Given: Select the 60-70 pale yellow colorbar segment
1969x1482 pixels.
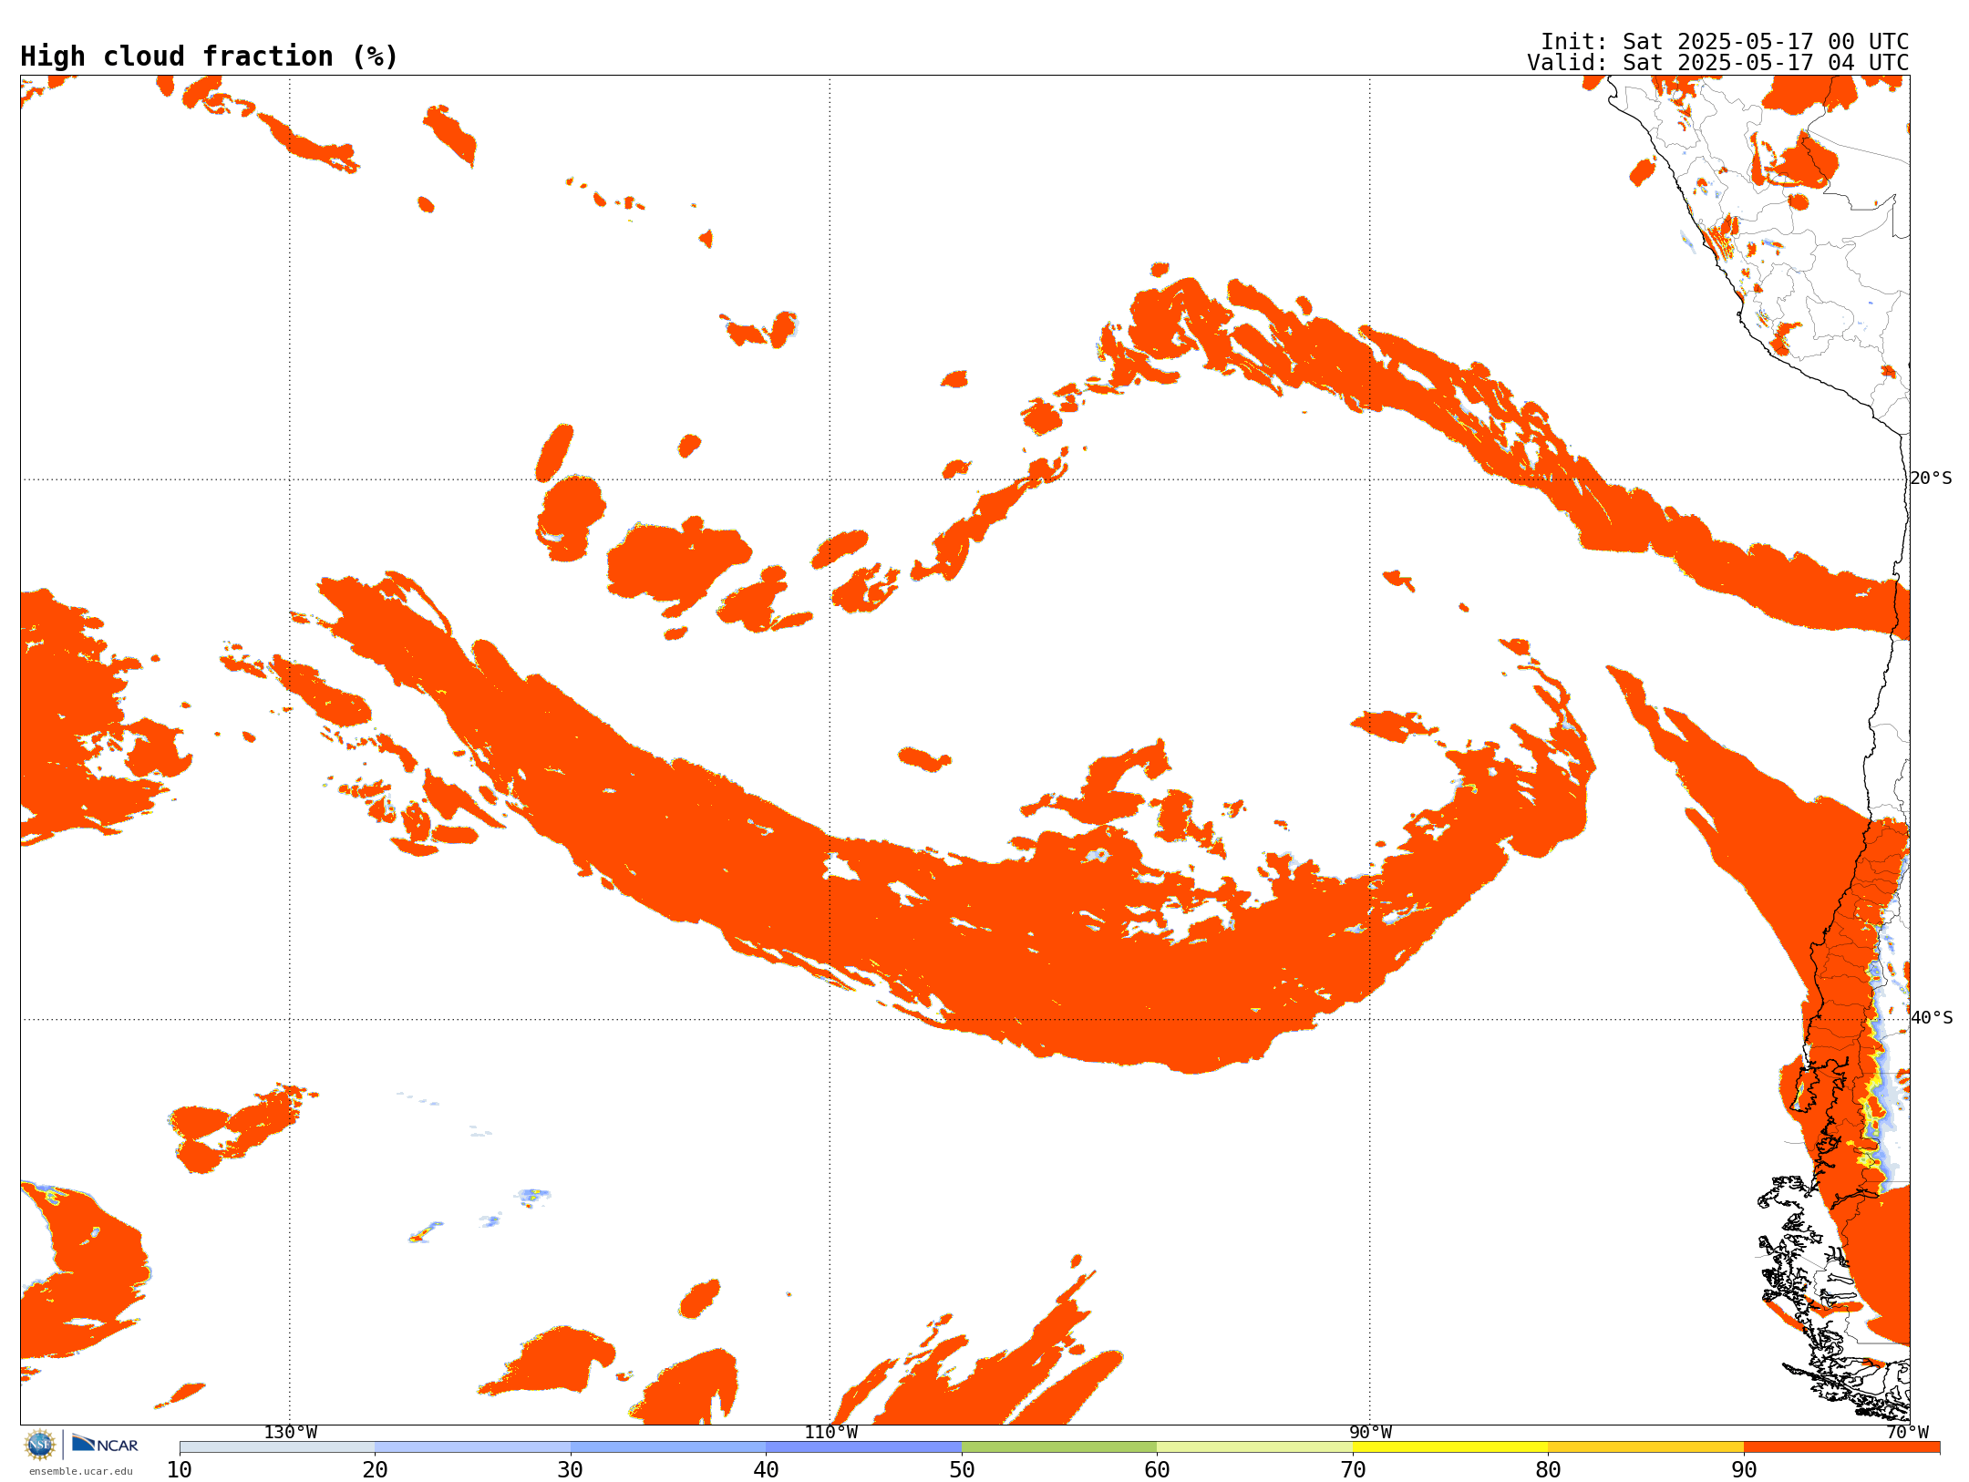Looking at the screenshot, I should coord(1255,1447).
